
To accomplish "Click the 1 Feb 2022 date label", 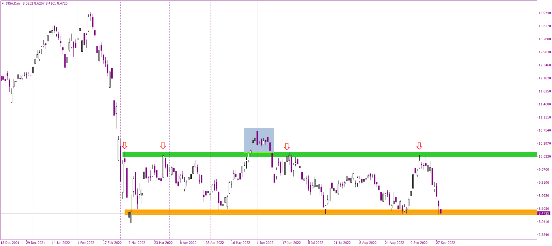I will point(86,243).
